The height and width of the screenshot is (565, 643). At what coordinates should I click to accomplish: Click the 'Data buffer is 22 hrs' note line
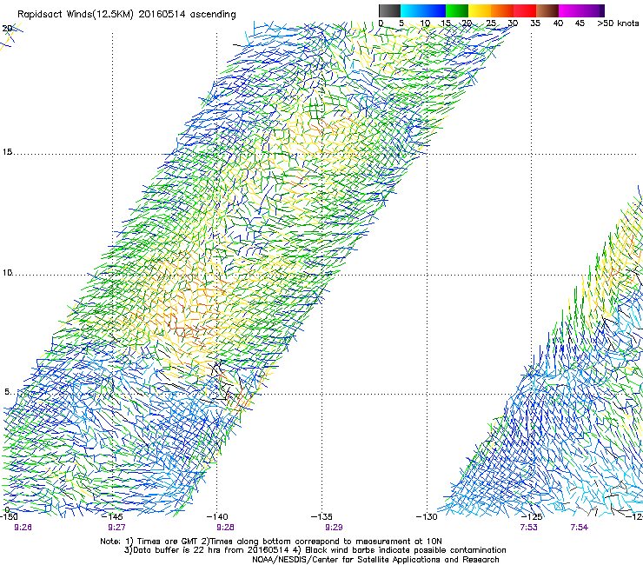[315, 550]
